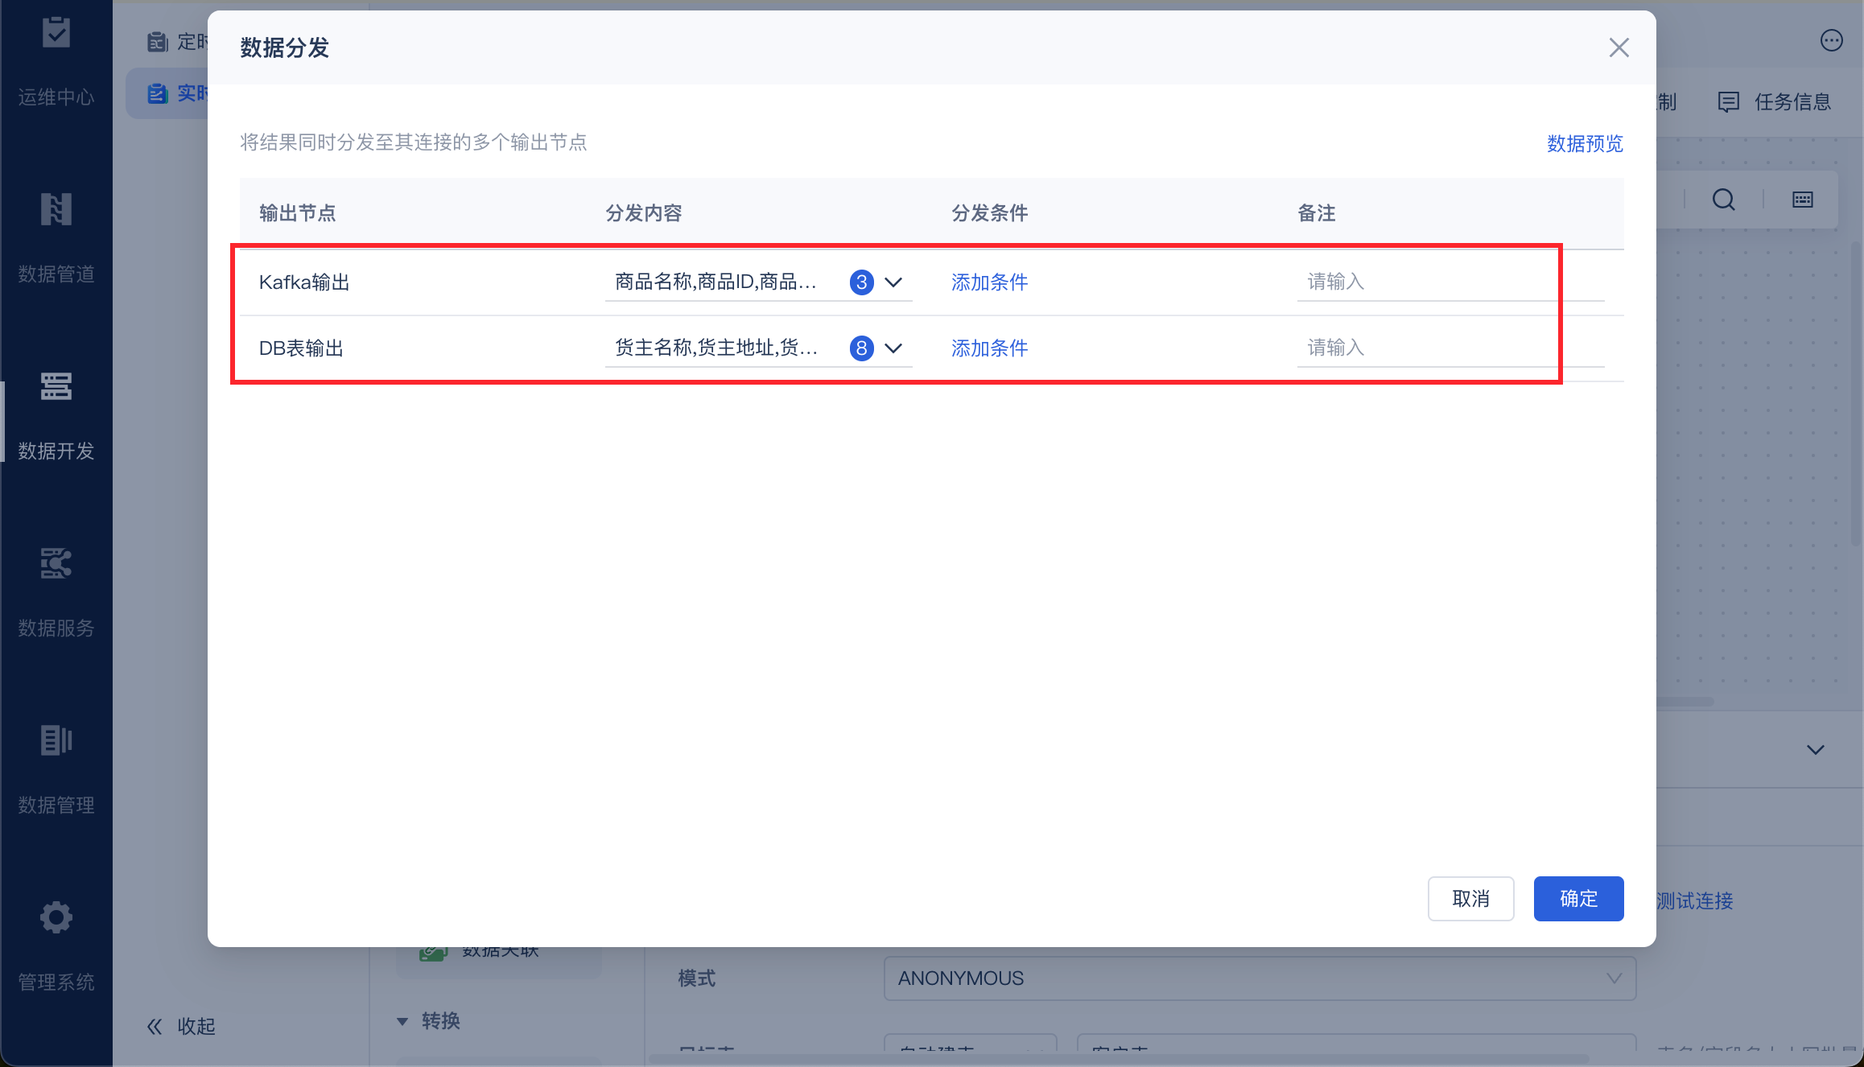Click 添加条件 for DB表输出
The image size is (1864, 1067).
coord(989,348)
